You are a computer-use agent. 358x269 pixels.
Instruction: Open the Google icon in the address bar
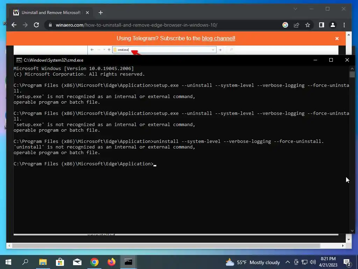pos(285,25)
